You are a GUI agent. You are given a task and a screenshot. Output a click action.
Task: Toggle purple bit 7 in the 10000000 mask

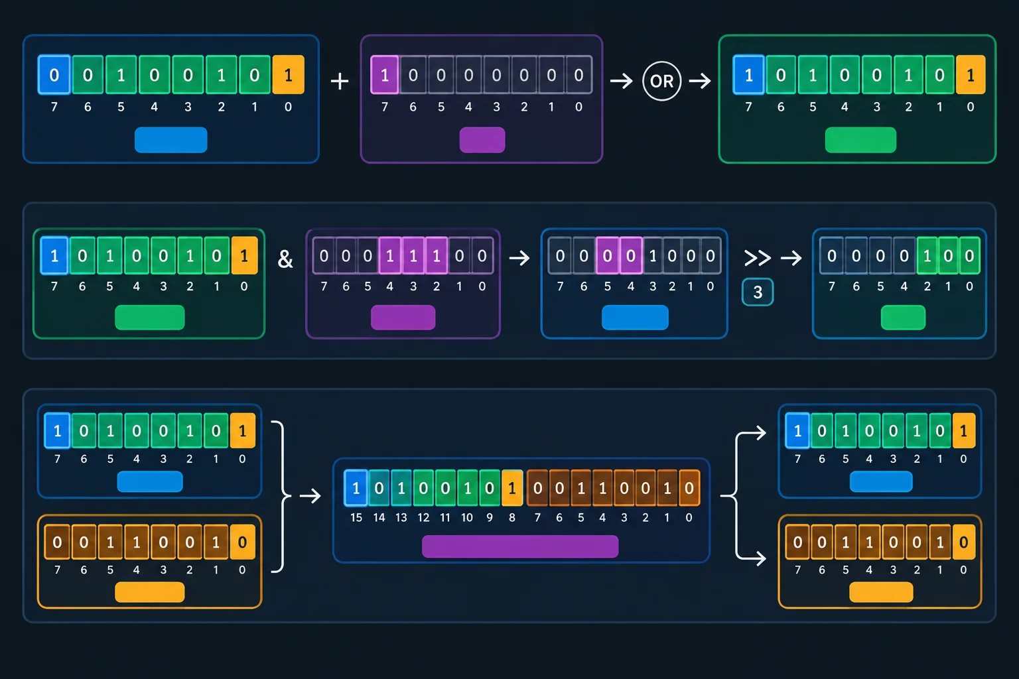coord(385,75)
